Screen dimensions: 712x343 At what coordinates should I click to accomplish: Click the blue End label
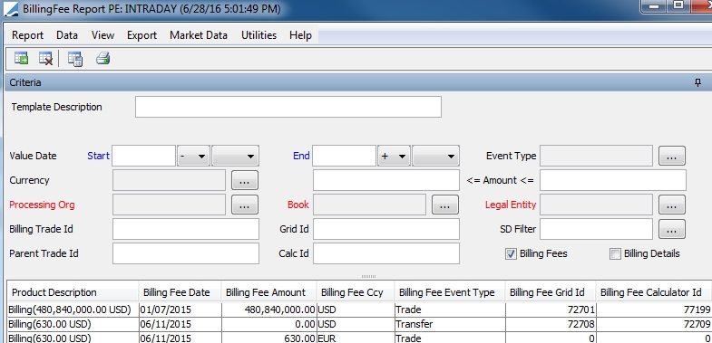[x=301, y=156]
